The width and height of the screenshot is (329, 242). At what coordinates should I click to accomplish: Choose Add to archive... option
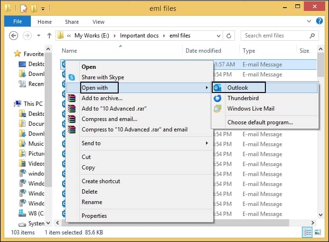click(x=139, y=98)
